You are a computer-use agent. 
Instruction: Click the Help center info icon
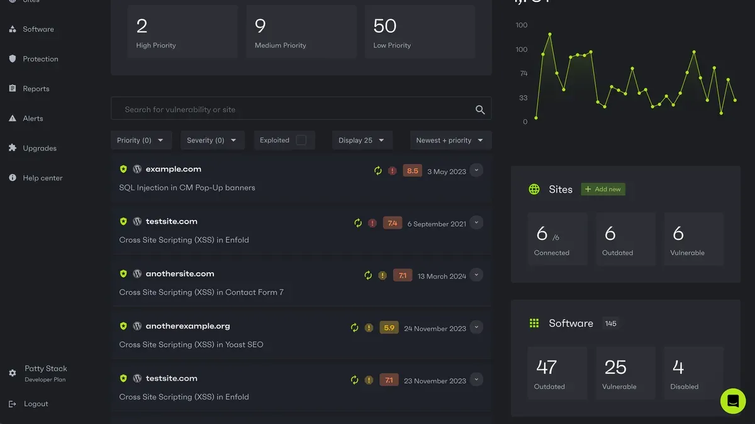[x=13, y=178]
